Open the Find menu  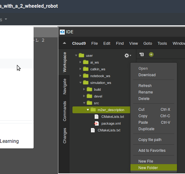pyautogui.click(x=120, y=43)
